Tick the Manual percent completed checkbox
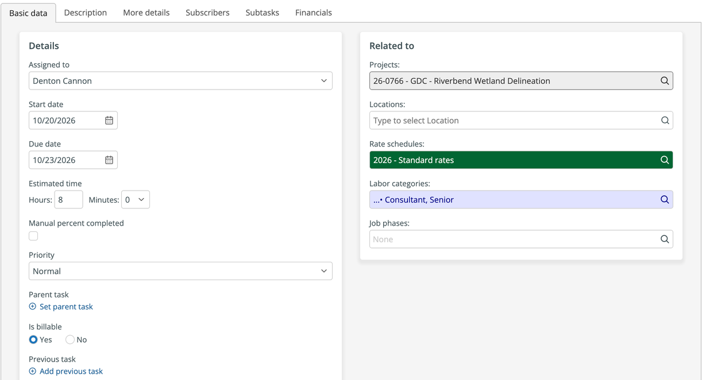Viewport: 702px width, 380px height. pyautogui.click(x=33, y=236)
